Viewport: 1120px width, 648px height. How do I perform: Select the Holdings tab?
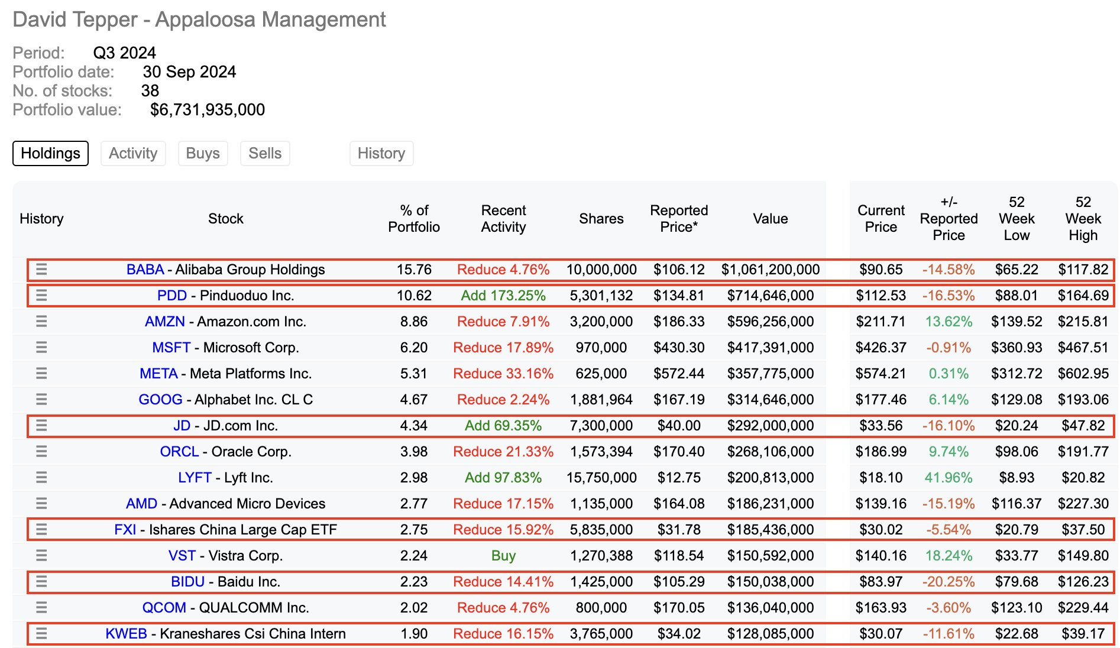(x=50, y=153)
